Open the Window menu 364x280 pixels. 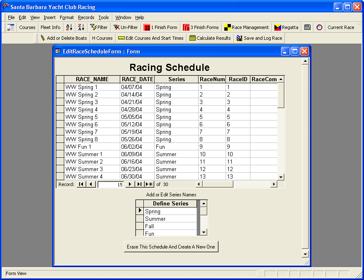tap(123, 17)
